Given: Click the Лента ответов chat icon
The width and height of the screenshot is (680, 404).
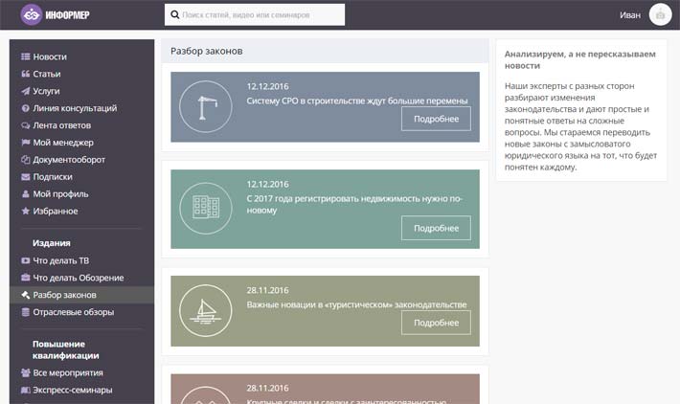Looking at the screenshot, I should pyautogui.click(x=26, y=125).
